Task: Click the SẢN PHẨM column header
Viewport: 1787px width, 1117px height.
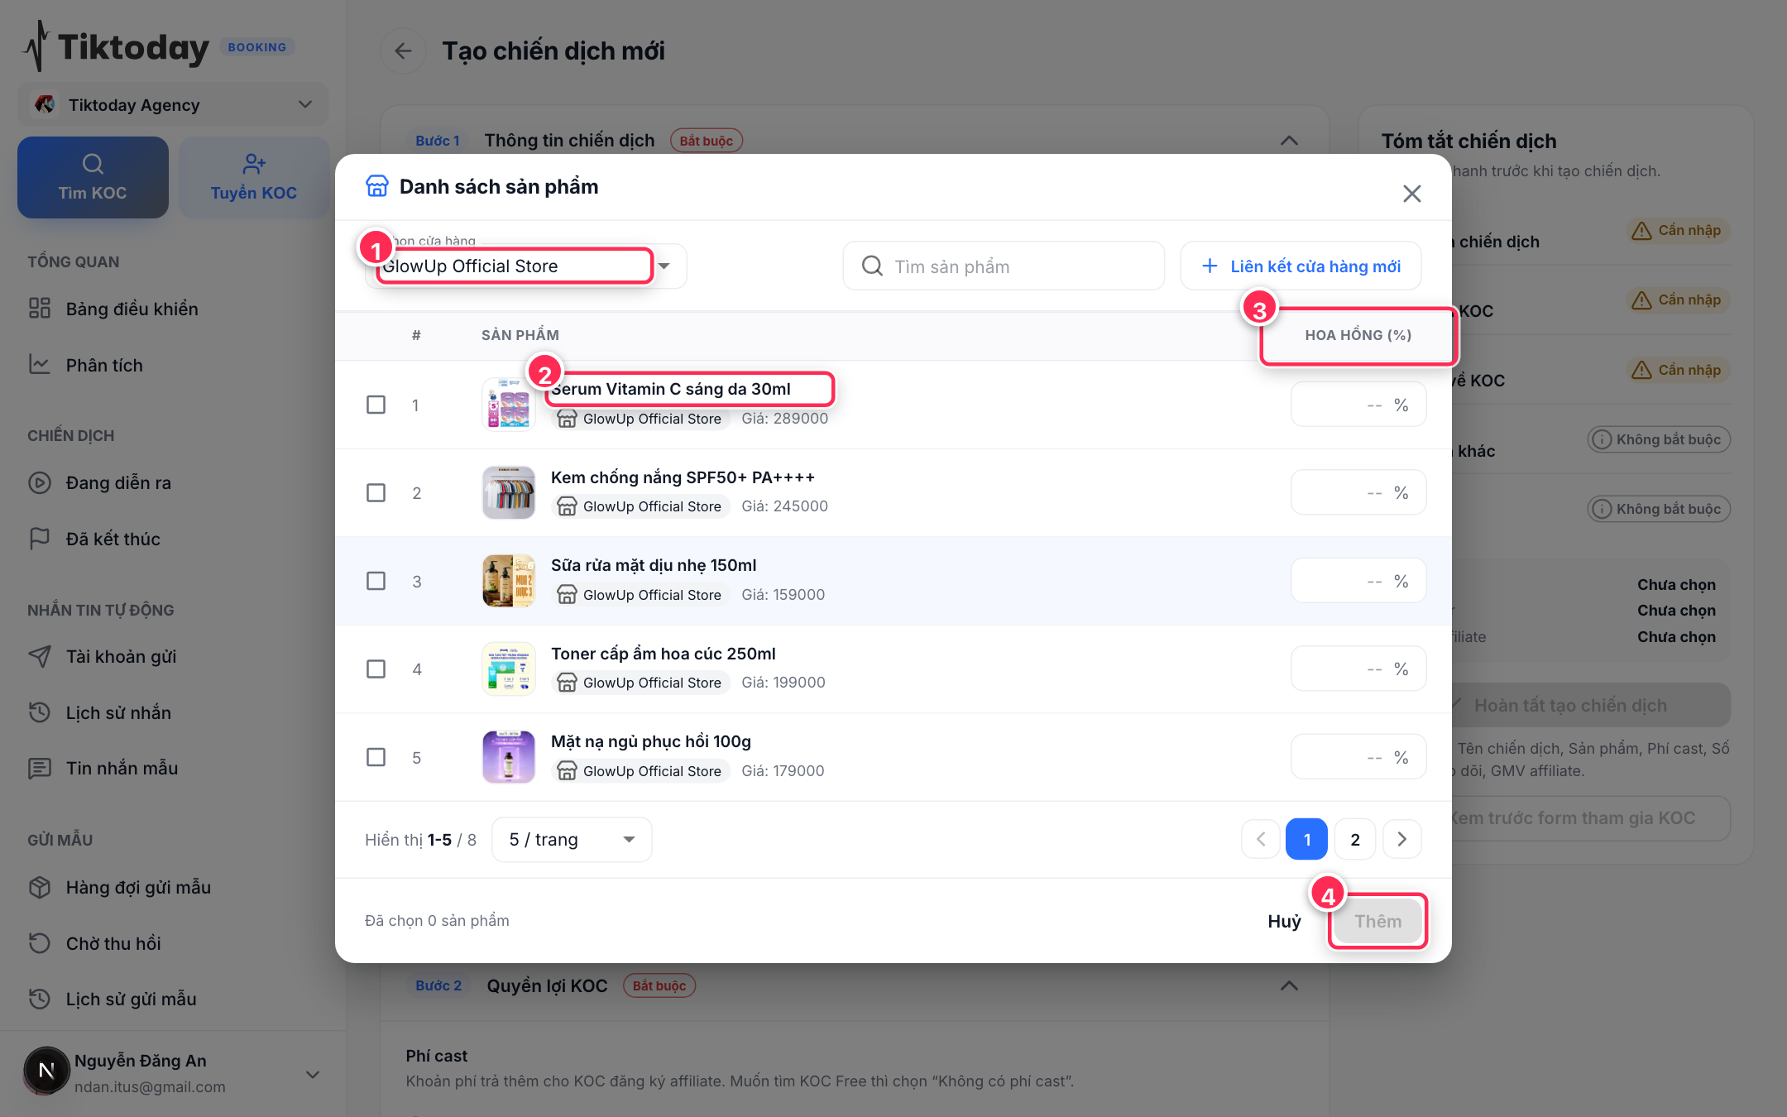Action: click(520, 335)
